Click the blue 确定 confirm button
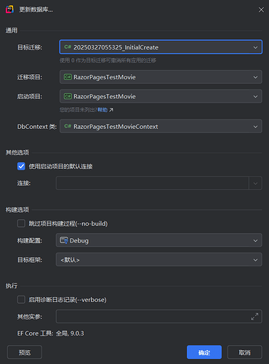 point(204,352)
